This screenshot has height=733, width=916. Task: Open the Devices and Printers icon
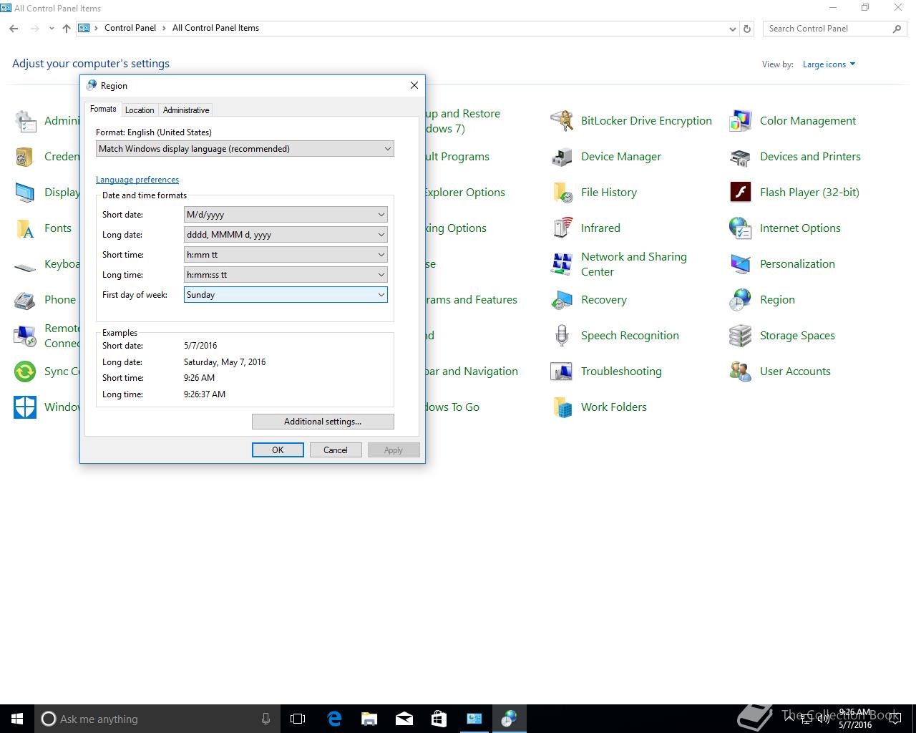point(741,157)
